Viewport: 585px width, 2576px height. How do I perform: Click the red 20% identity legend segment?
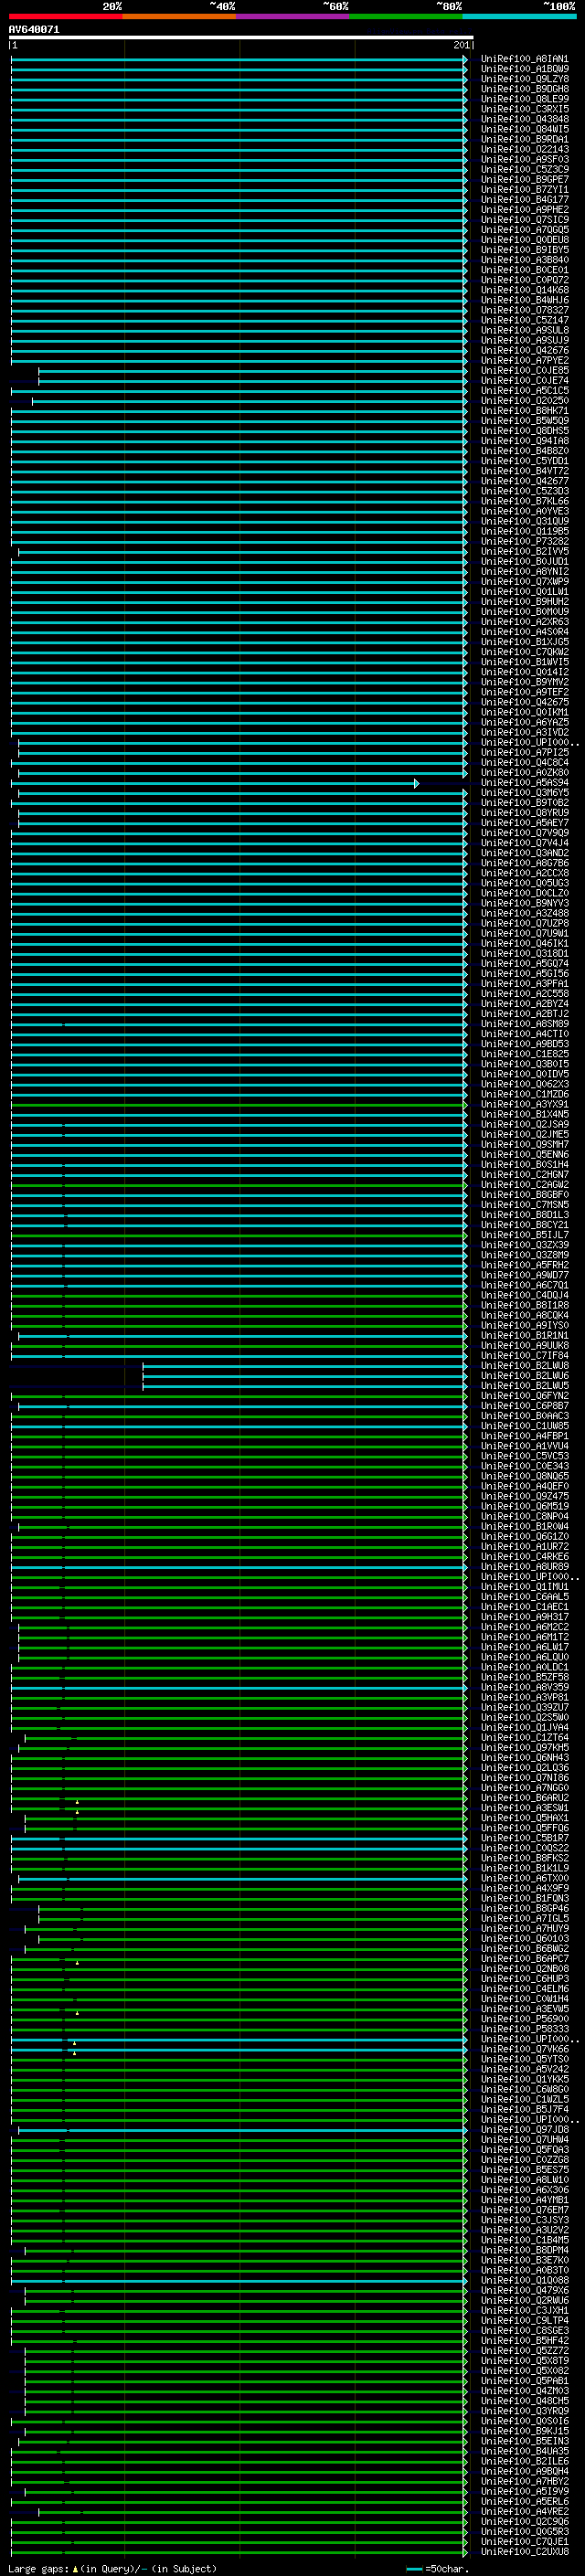tap(65, 16)
